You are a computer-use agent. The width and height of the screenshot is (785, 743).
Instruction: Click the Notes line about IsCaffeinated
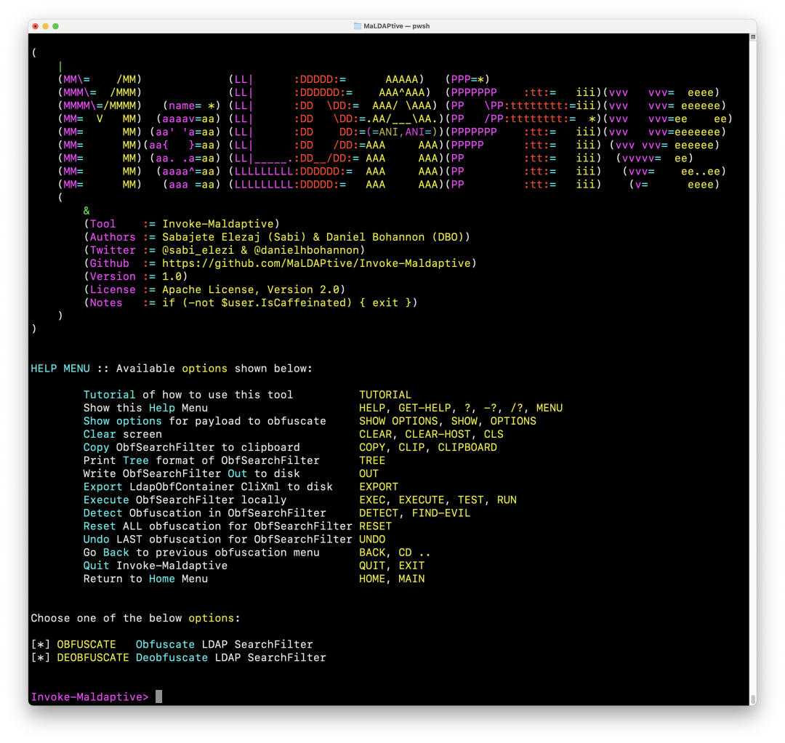point(250,303)
